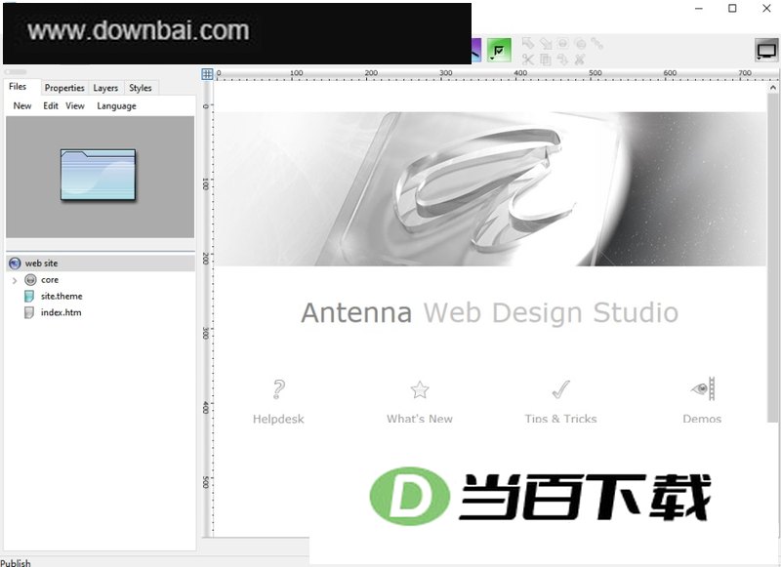Click the What's New star icon
The image size is (781, 567).
point(420,389)
